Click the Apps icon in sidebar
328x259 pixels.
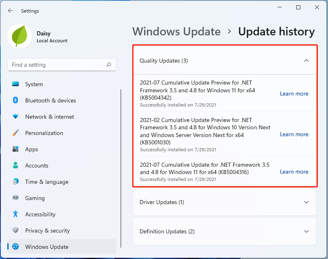(x=15, y=149)
